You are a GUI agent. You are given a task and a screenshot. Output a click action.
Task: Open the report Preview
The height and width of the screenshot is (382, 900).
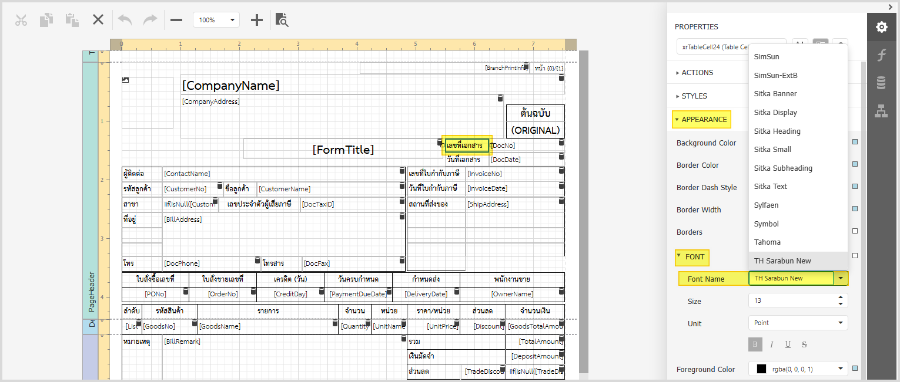click(x=282, y=20)
